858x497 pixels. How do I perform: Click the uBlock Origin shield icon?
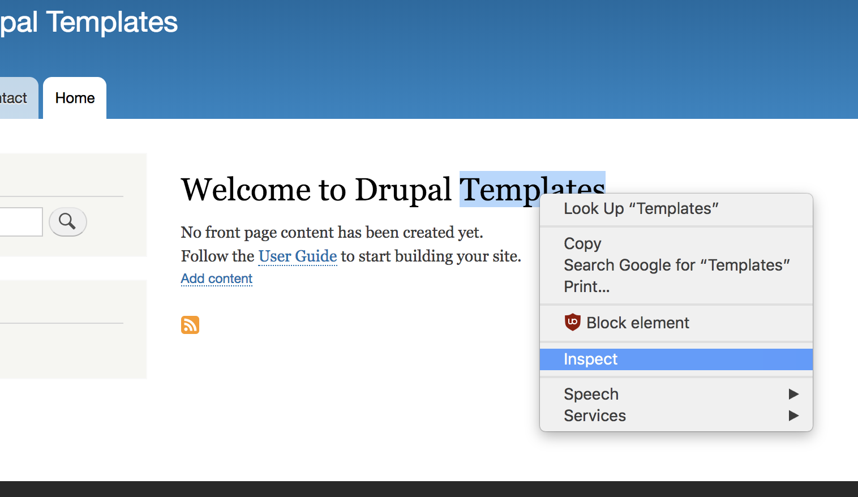(x=573, y=322)
